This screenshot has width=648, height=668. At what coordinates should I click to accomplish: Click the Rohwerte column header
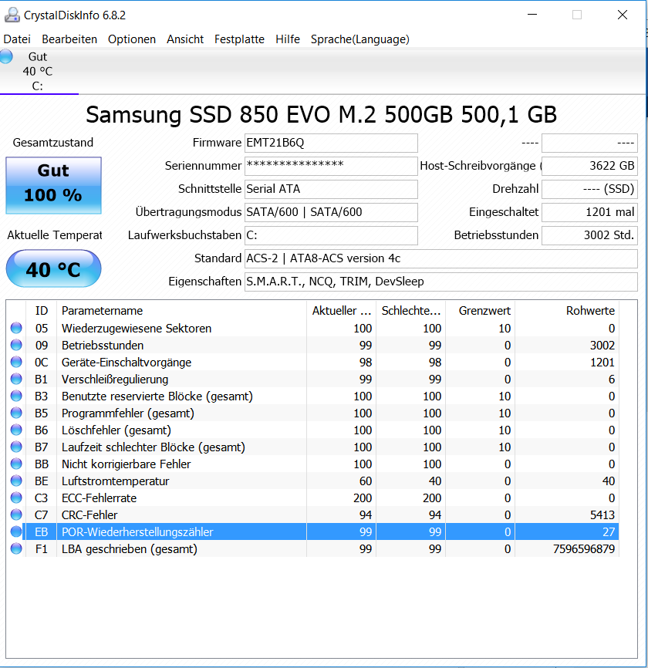click(x=567, y=311)
